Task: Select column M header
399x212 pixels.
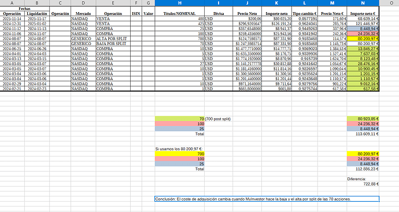Action: point(332,3)
